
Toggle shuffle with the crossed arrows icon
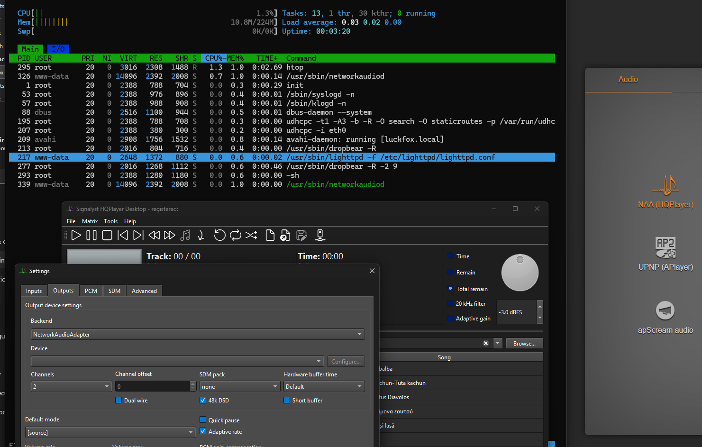click(x=251, y=235)
